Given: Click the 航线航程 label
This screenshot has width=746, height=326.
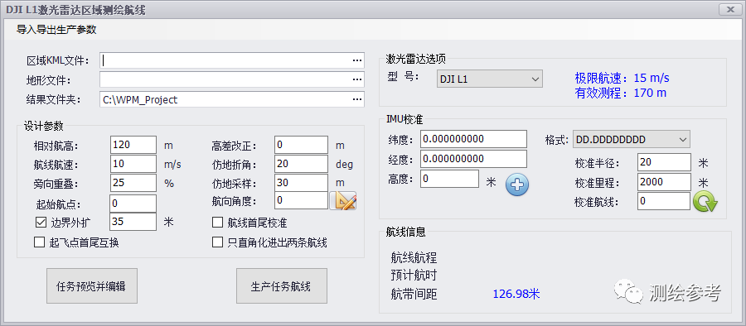Looking at the screenshot, I should [414, 258].
